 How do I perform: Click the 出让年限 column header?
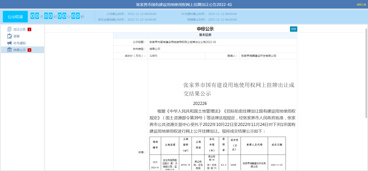click(212, 146)
